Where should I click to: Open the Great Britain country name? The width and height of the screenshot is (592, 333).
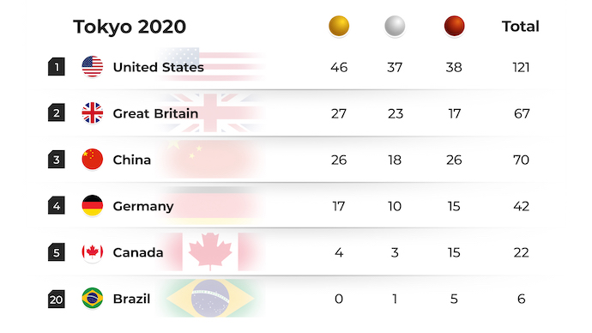tap(155, 113)
